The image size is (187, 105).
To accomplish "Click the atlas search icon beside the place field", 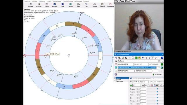I will [162, 68].
